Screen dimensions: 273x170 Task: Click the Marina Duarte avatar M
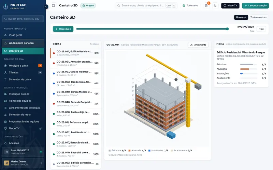coord(6,163)
